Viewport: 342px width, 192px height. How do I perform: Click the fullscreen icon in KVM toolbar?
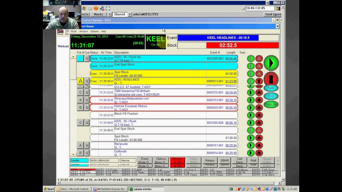[x=108, y=9]
